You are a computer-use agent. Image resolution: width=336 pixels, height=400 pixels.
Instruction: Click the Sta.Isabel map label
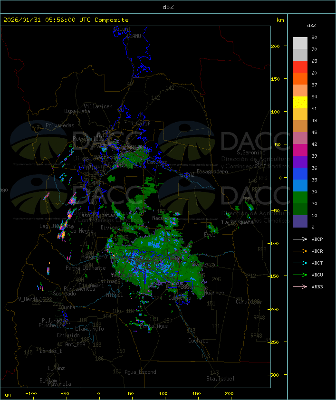click(x=220, y=379)
